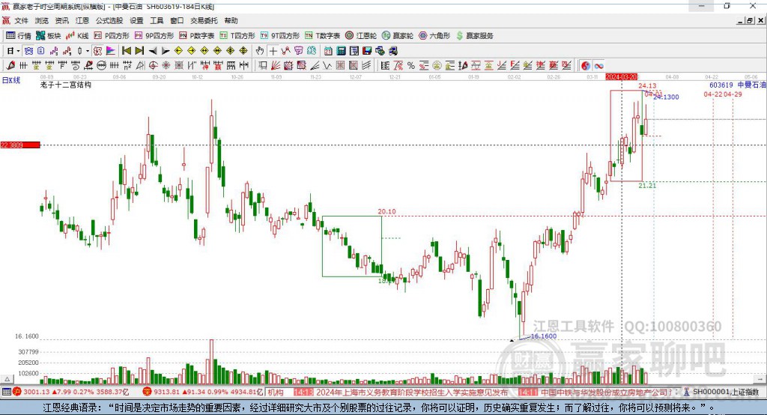Click the 老子十二宫结构 indicator label
The width and height of the screenshot is (767, 415).
coord(66,85)
